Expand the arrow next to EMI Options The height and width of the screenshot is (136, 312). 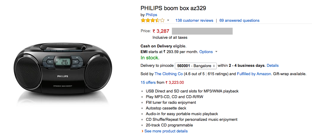[216, 52]
